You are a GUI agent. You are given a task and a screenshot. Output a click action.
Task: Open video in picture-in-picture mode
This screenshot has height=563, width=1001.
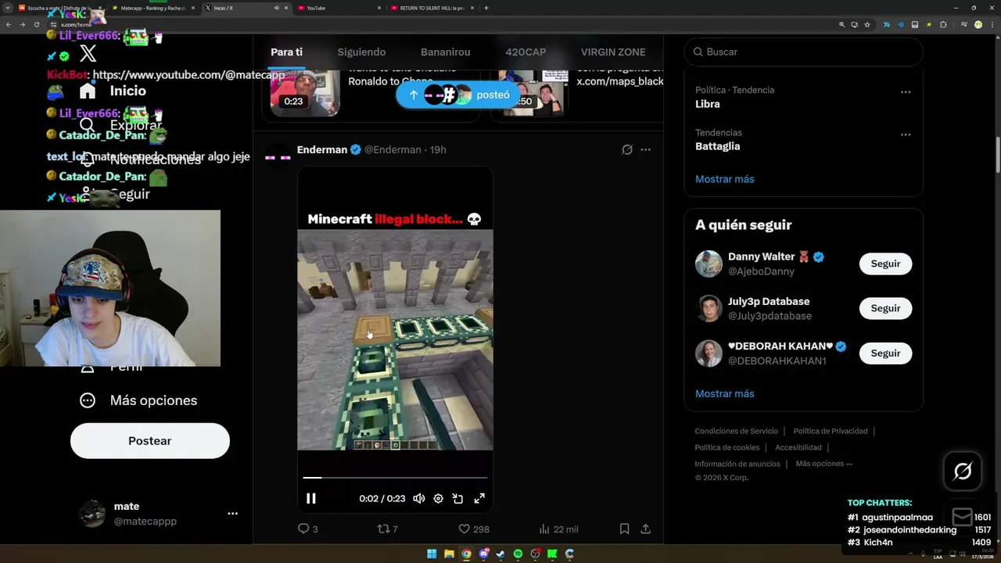coord(458,498)
